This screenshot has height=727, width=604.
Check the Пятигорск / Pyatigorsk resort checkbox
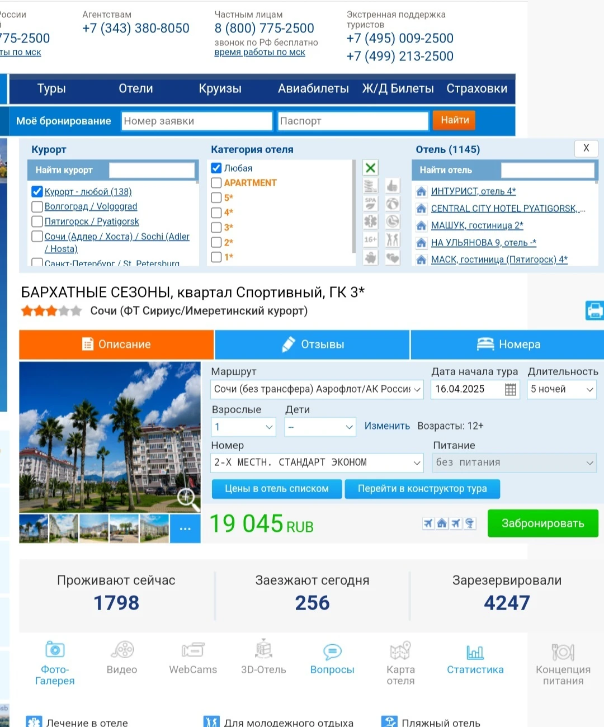(37, 221)
